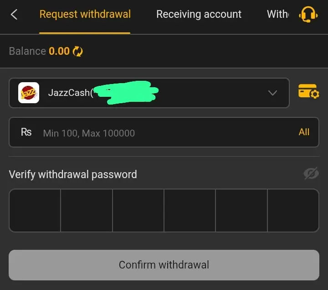Screen dimensions: 328x290
Task: Select the fourth password digit box
Action: (x=190, y=211)
